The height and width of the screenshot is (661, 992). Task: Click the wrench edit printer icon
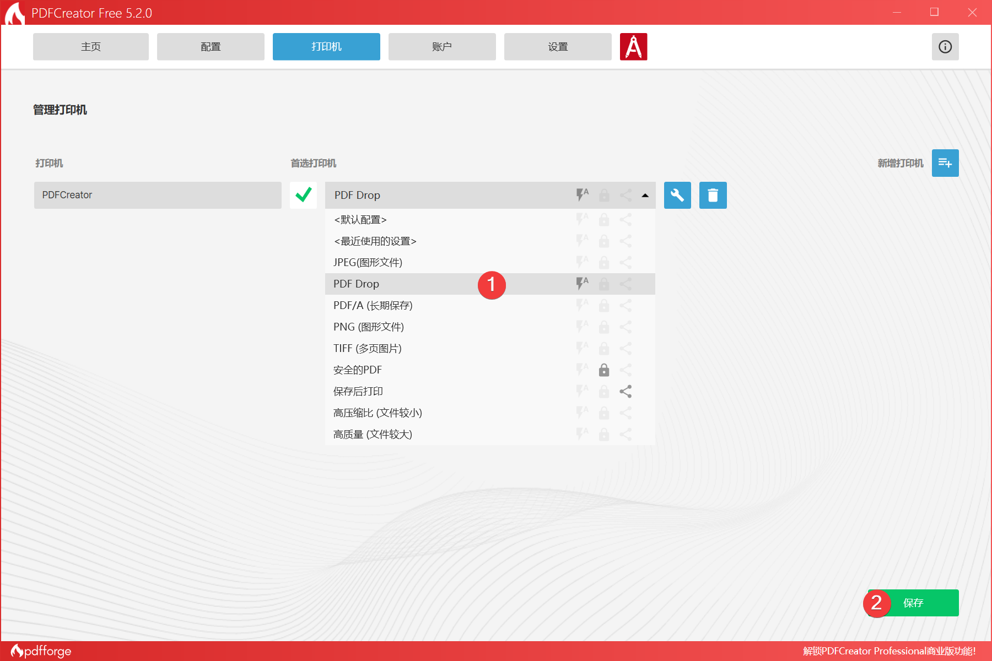click(677, 196)
